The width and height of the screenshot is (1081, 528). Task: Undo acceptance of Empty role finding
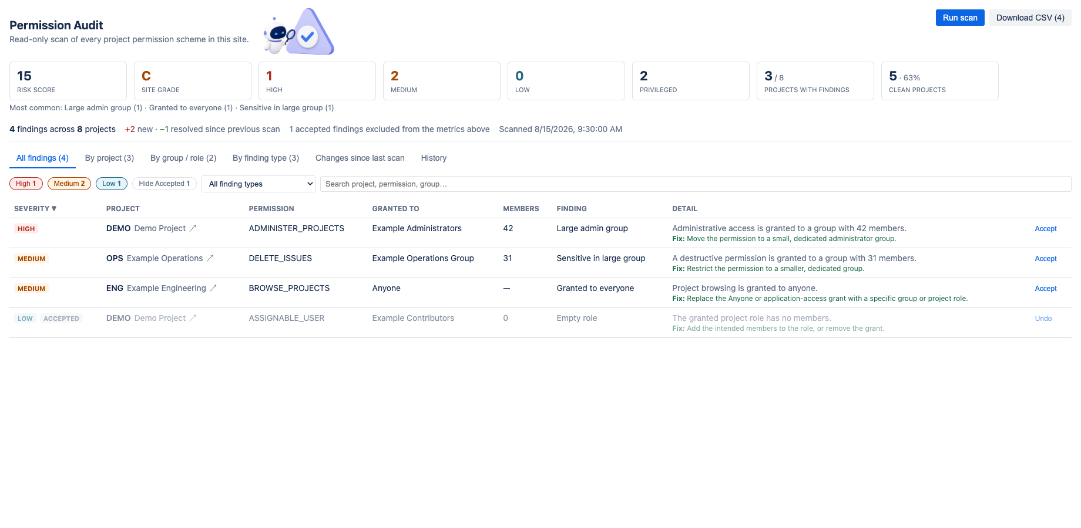(x=1043, y=319)
